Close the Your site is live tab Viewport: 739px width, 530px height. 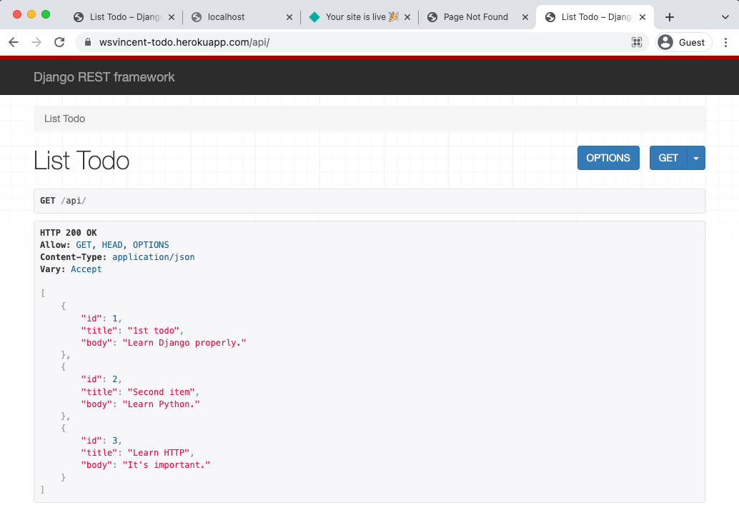point(407,17)
